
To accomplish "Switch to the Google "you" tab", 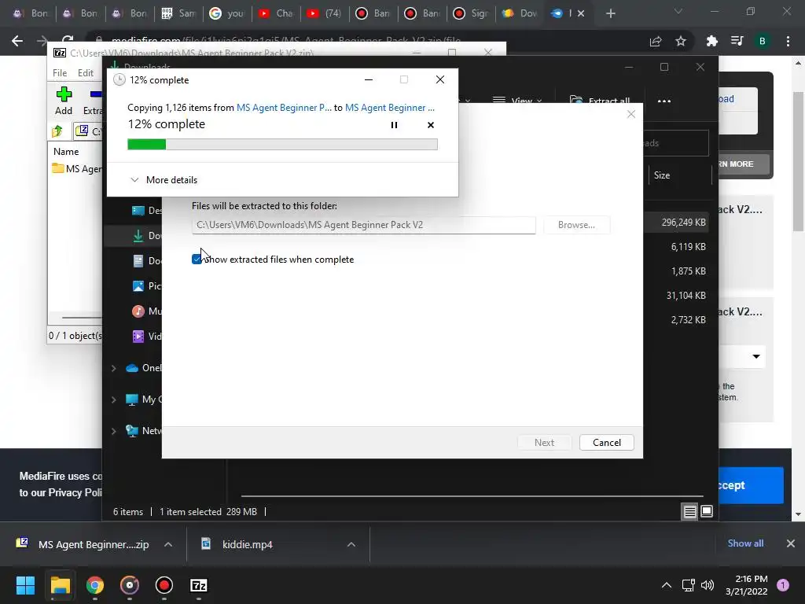I will 228,13.
